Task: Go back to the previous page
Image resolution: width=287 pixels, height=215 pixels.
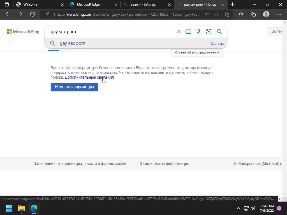Action: click(x=8, y=14)
